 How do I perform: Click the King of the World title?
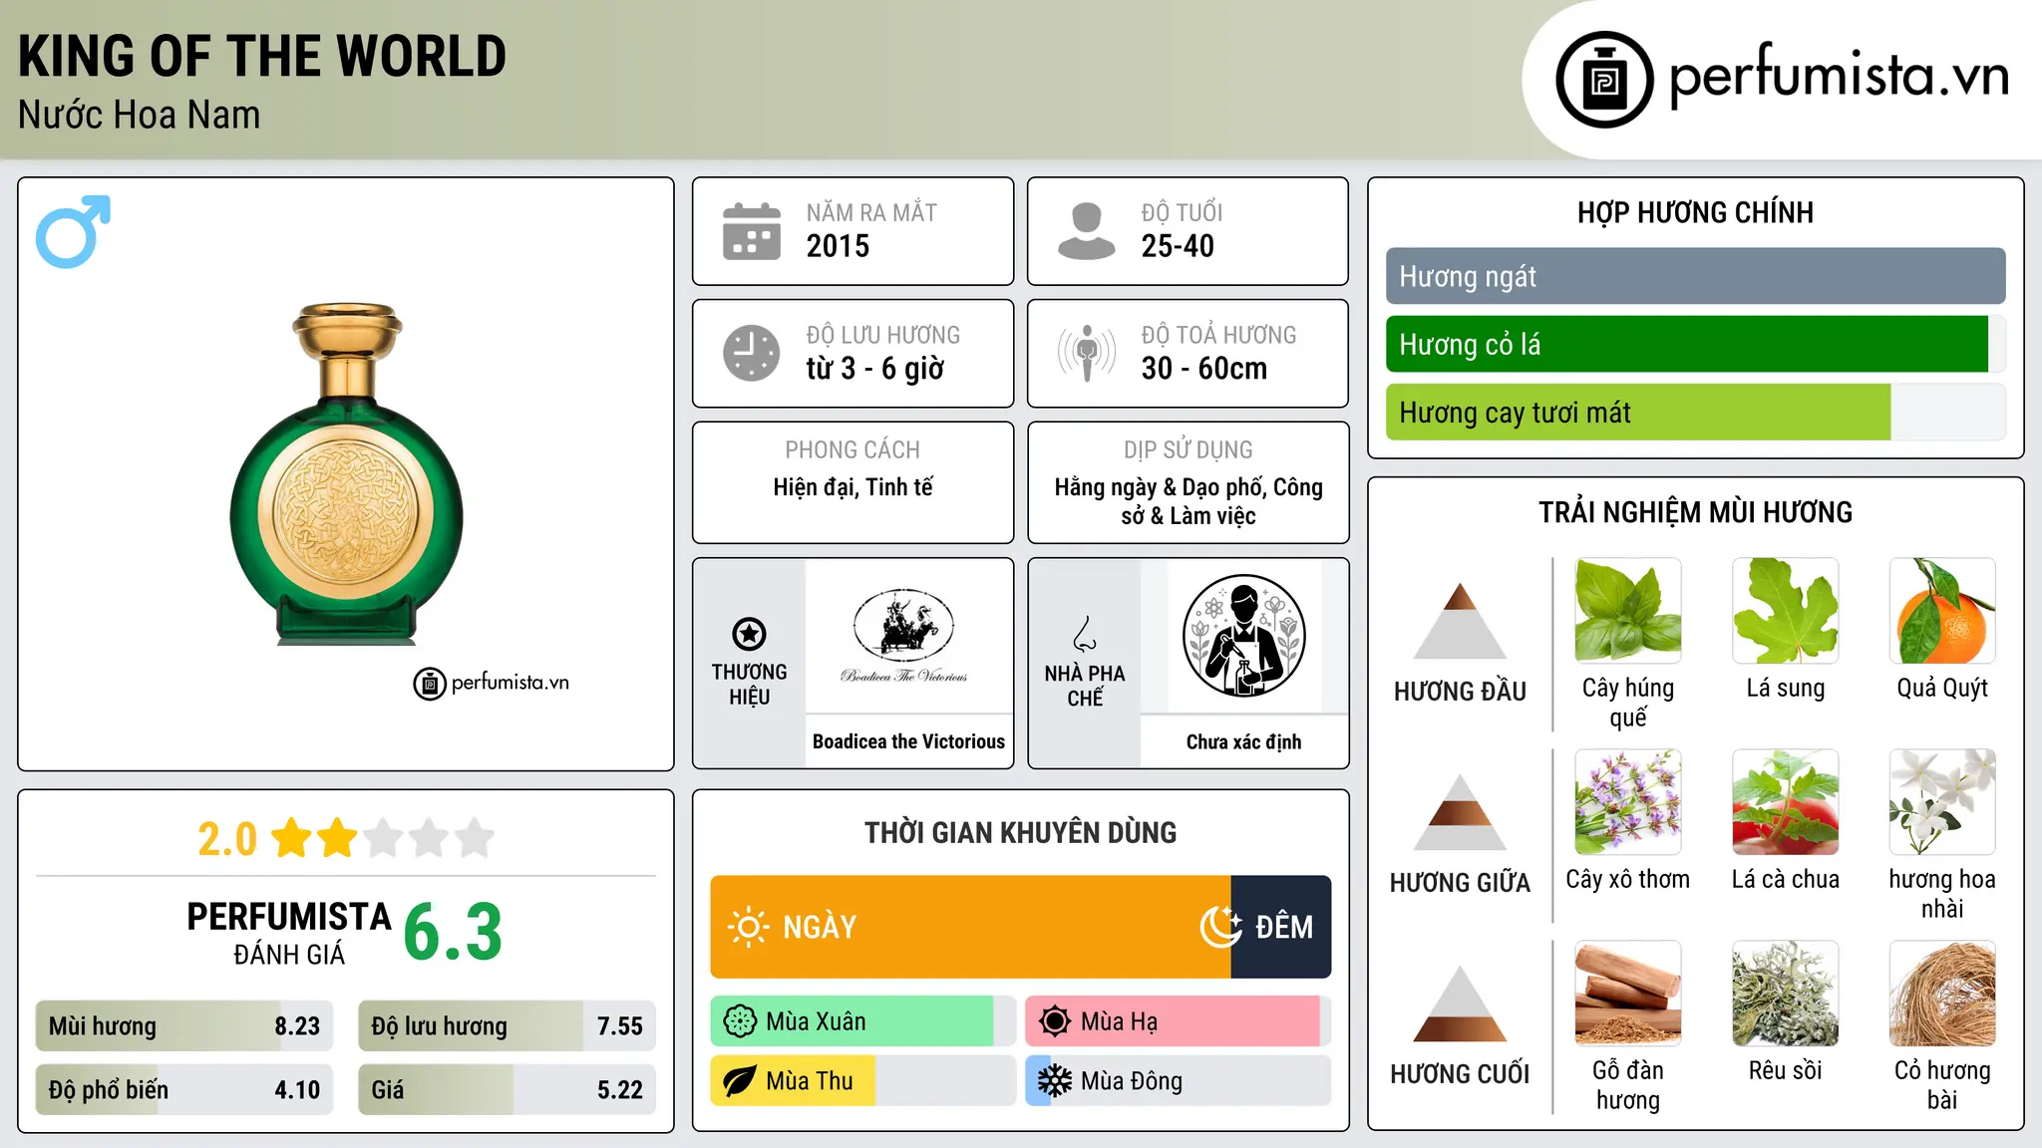262,56
